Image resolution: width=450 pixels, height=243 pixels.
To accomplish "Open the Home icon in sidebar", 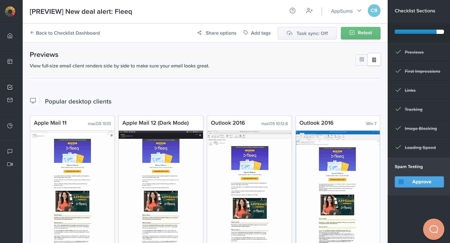I will point(10,36).
